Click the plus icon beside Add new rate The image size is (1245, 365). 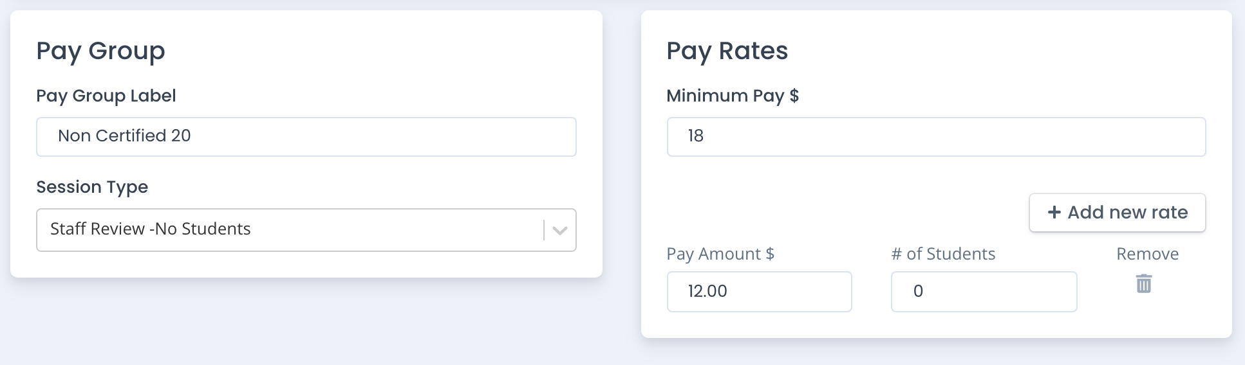1054,212
